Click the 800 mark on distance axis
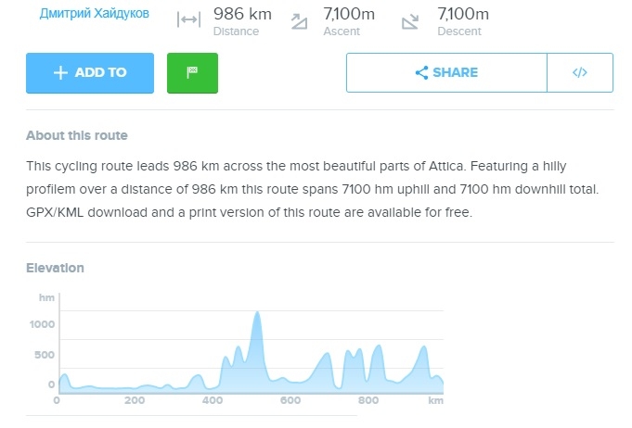Screen dimensions: 632x428 [x=369, y=401]
